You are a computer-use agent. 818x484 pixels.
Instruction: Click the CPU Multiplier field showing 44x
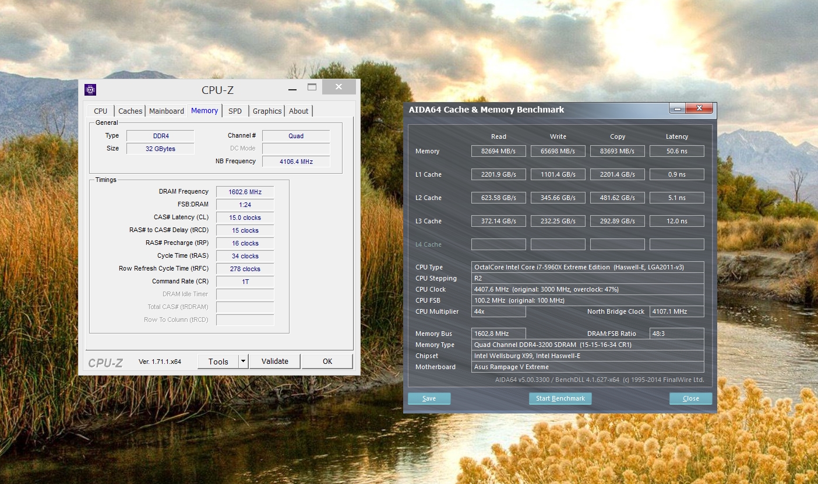[x=499, y=311]
